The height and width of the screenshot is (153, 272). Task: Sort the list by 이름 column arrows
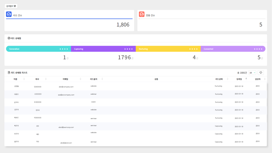click(x=24, y=79)
